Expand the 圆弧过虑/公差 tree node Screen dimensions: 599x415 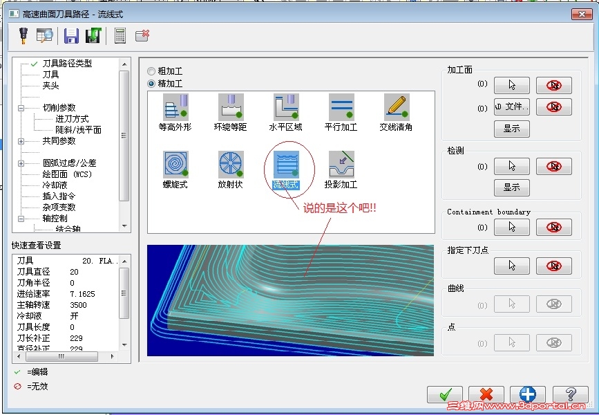click(21, 163)
